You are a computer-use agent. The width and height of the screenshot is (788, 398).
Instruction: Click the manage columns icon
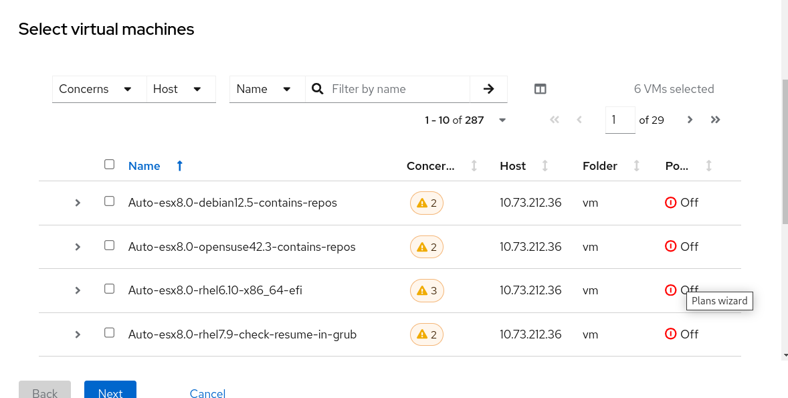(x=540, y=89)
